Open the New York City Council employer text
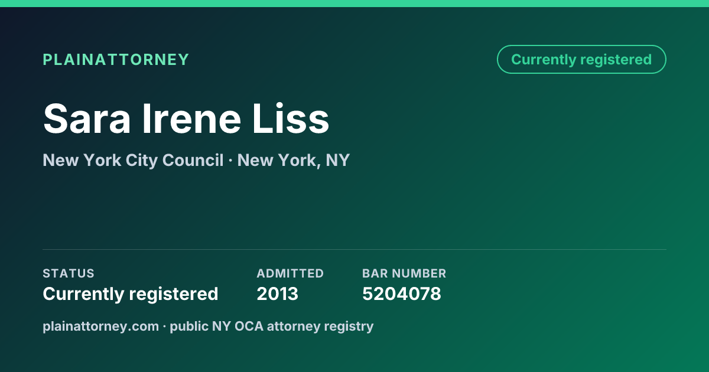Image resolution: width=709 pixels, height=372 pixels. 133,160
